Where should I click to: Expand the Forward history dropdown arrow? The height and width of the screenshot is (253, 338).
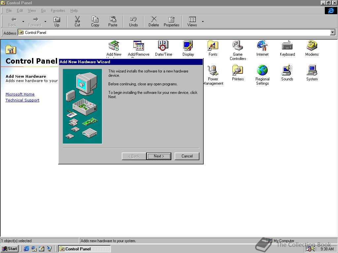(x=45, y=21)
